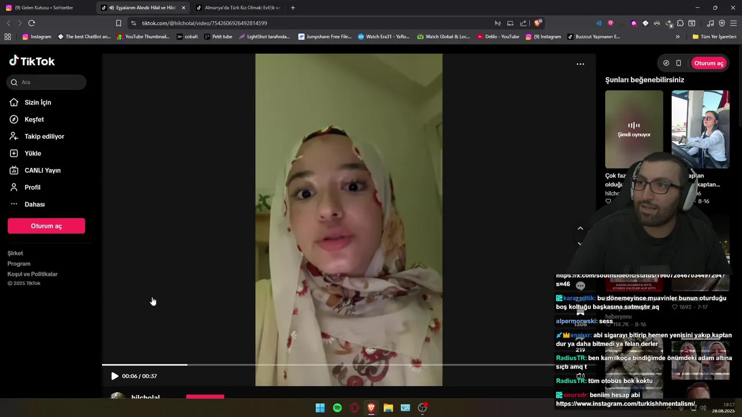Screen dimensions: 742x417
Task: Open YouTube Thumbnail bookmark
Action: point(143,36)
